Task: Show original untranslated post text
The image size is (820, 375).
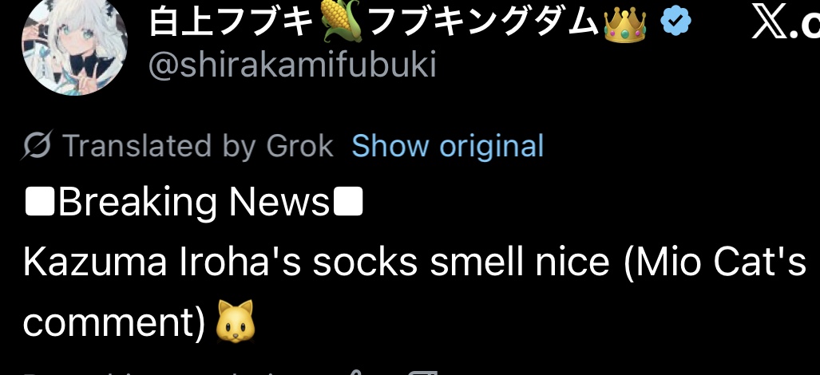Action: 448,146
